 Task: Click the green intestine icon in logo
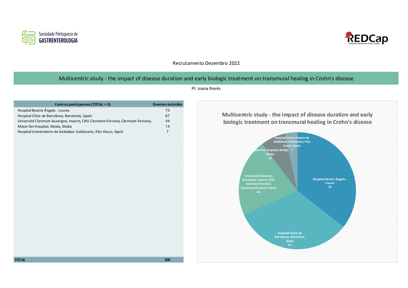(x=29, y=38)
